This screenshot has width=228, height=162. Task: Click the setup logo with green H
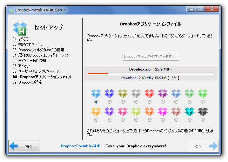20,29
